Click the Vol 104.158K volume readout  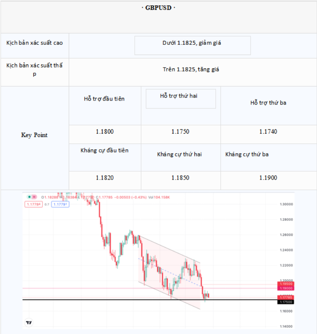click(159, 197)
